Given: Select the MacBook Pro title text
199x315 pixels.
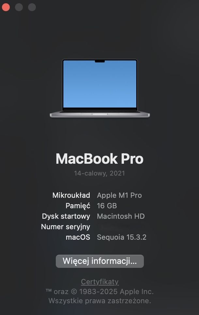Looking at the screenshot, I should 99,159.
